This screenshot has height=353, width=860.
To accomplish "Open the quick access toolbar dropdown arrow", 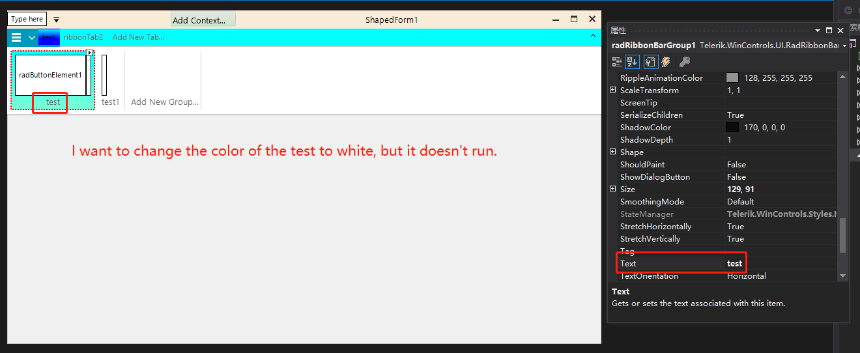I will [57, 20].
